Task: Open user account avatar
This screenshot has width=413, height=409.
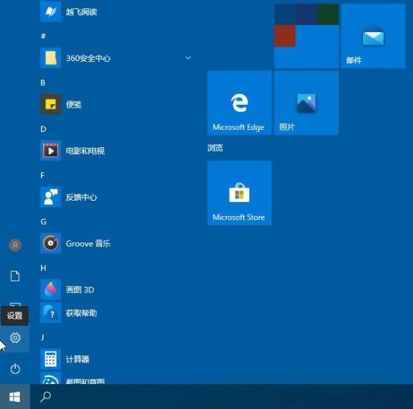Action: (15, 245)
